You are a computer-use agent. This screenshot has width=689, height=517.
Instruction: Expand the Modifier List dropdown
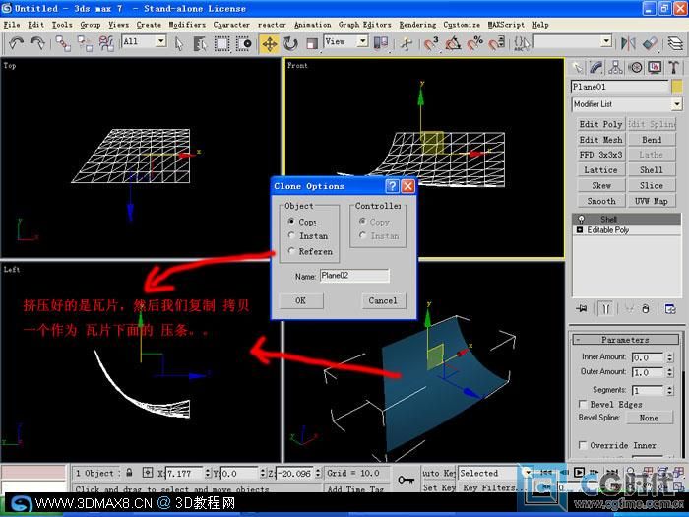coord(677,104)
